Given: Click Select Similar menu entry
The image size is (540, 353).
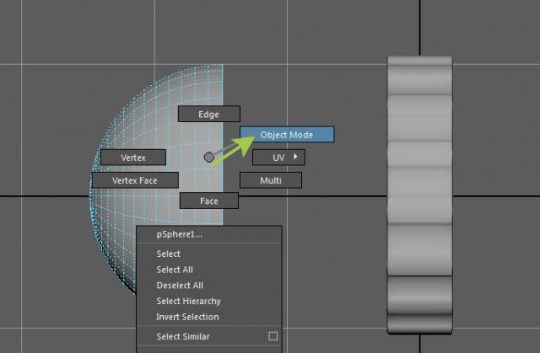Looking at the screenshot, I should 202,336.
